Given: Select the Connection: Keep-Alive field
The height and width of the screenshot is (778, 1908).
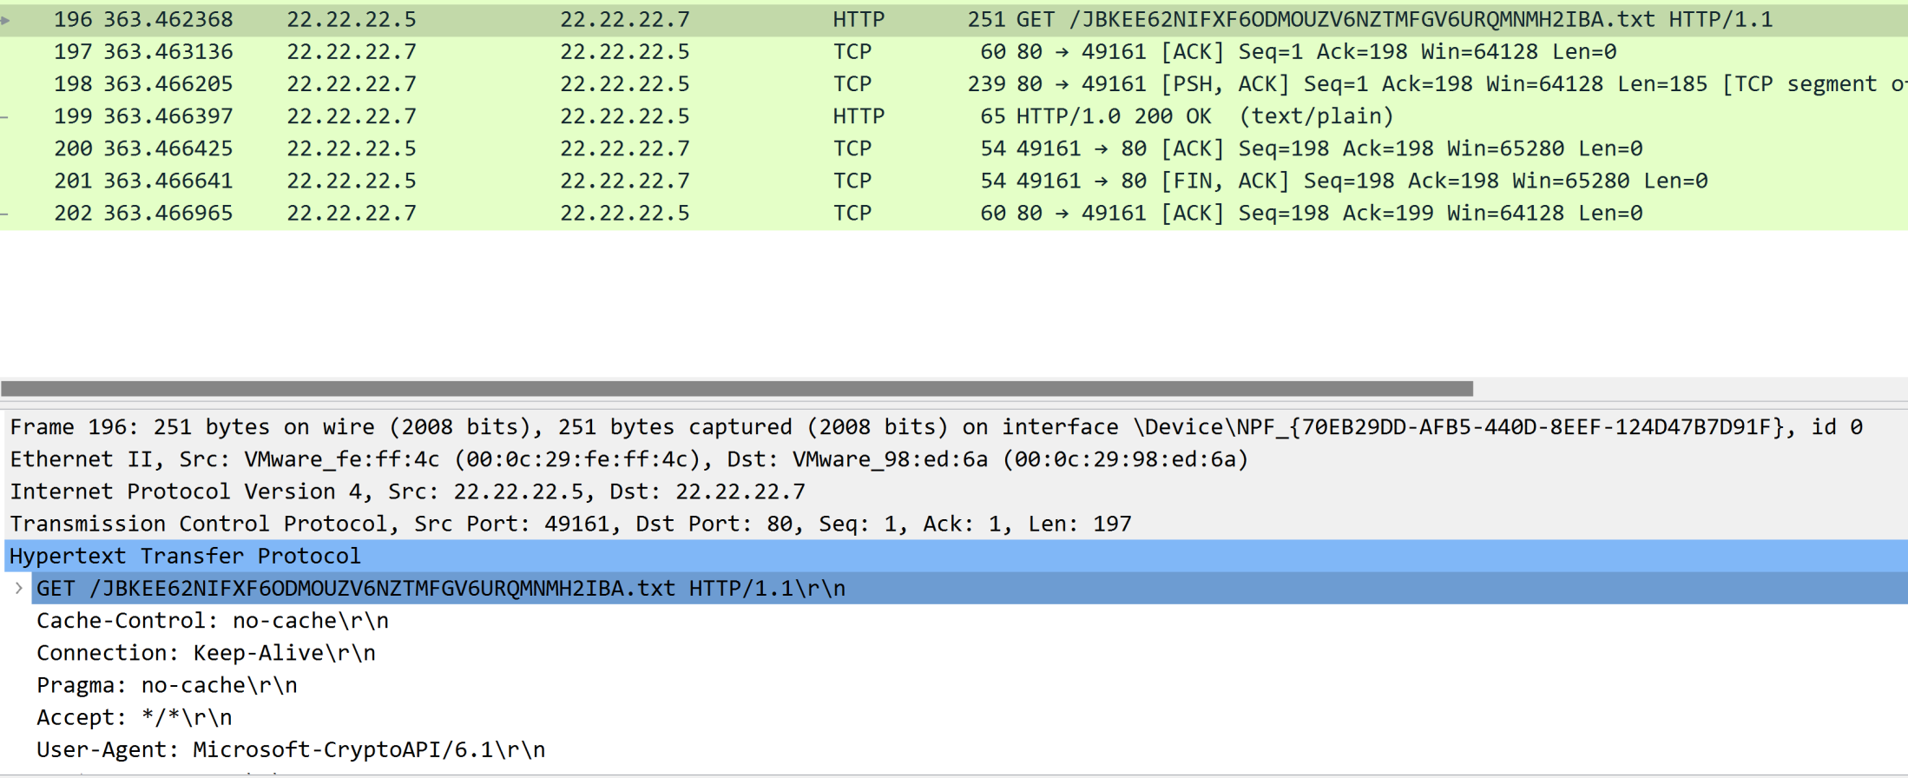Looking at the screenshot, I should 206,653.
